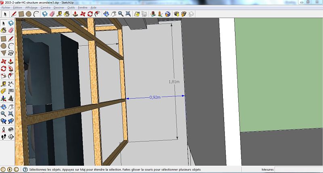The height and width of the screenshot is (173, 323).
Task: Select the green face in the model
Action: click(x=279, y=73)
